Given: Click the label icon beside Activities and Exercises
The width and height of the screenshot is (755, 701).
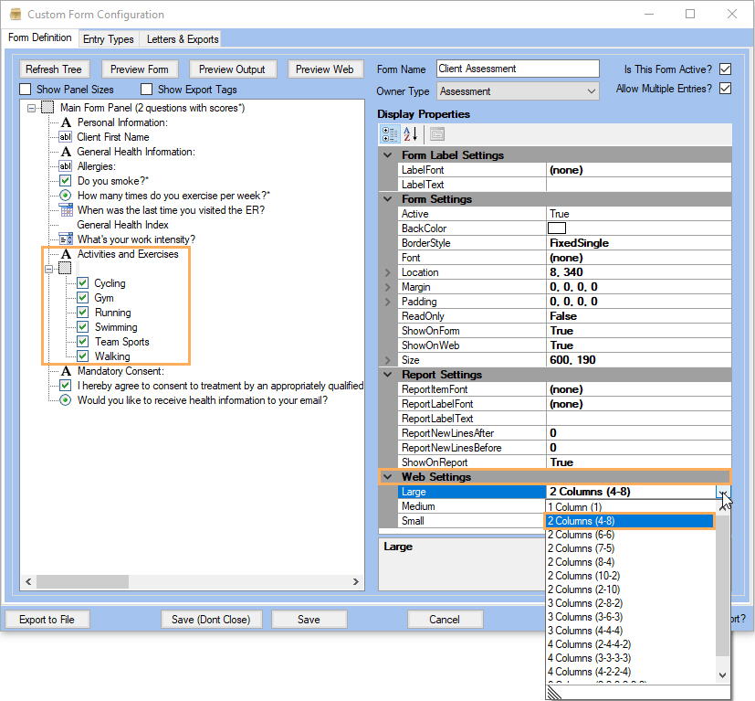Looking at the screenshot, I should coord(66,254).
